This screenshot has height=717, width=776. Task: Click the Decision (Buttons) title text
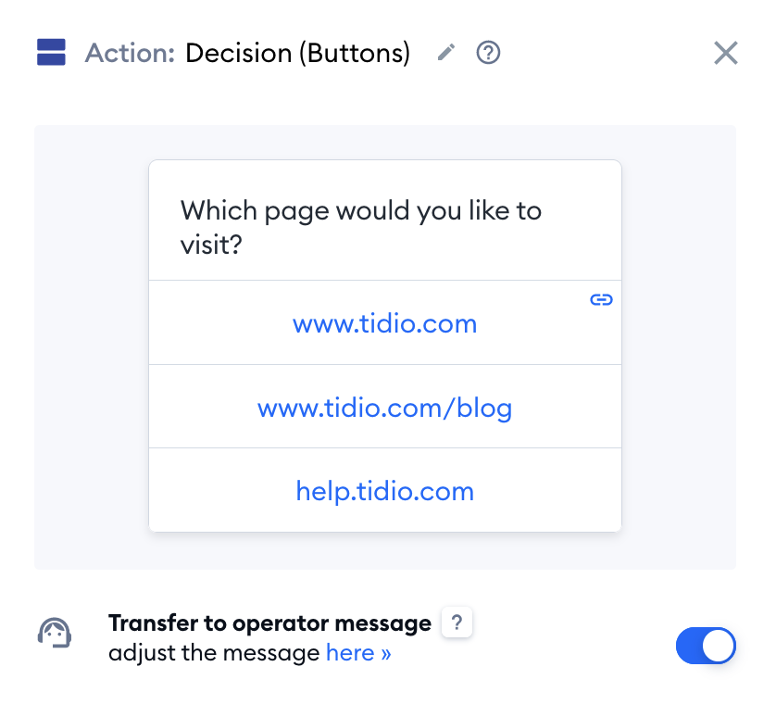click(298, 53)
